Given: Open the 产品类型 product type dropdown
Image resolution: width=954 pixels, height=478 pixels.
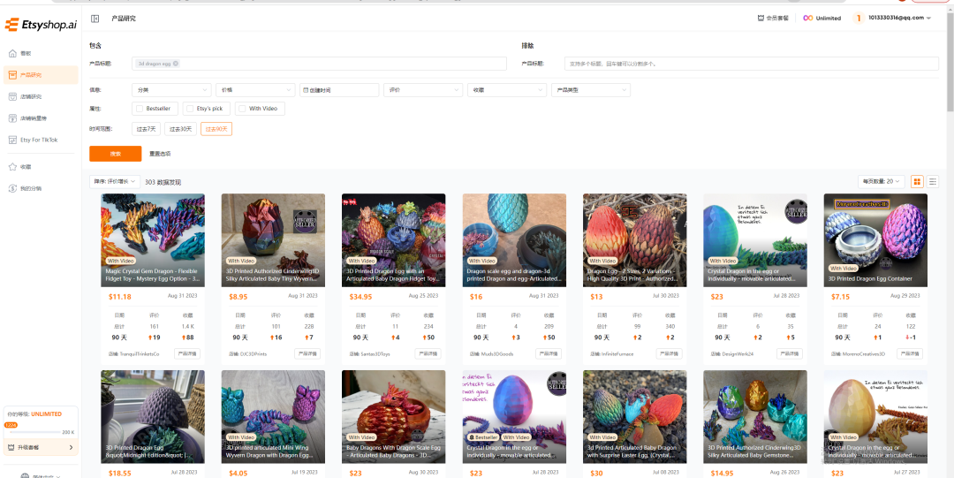Looking at the screenshot, I should 591,90.
